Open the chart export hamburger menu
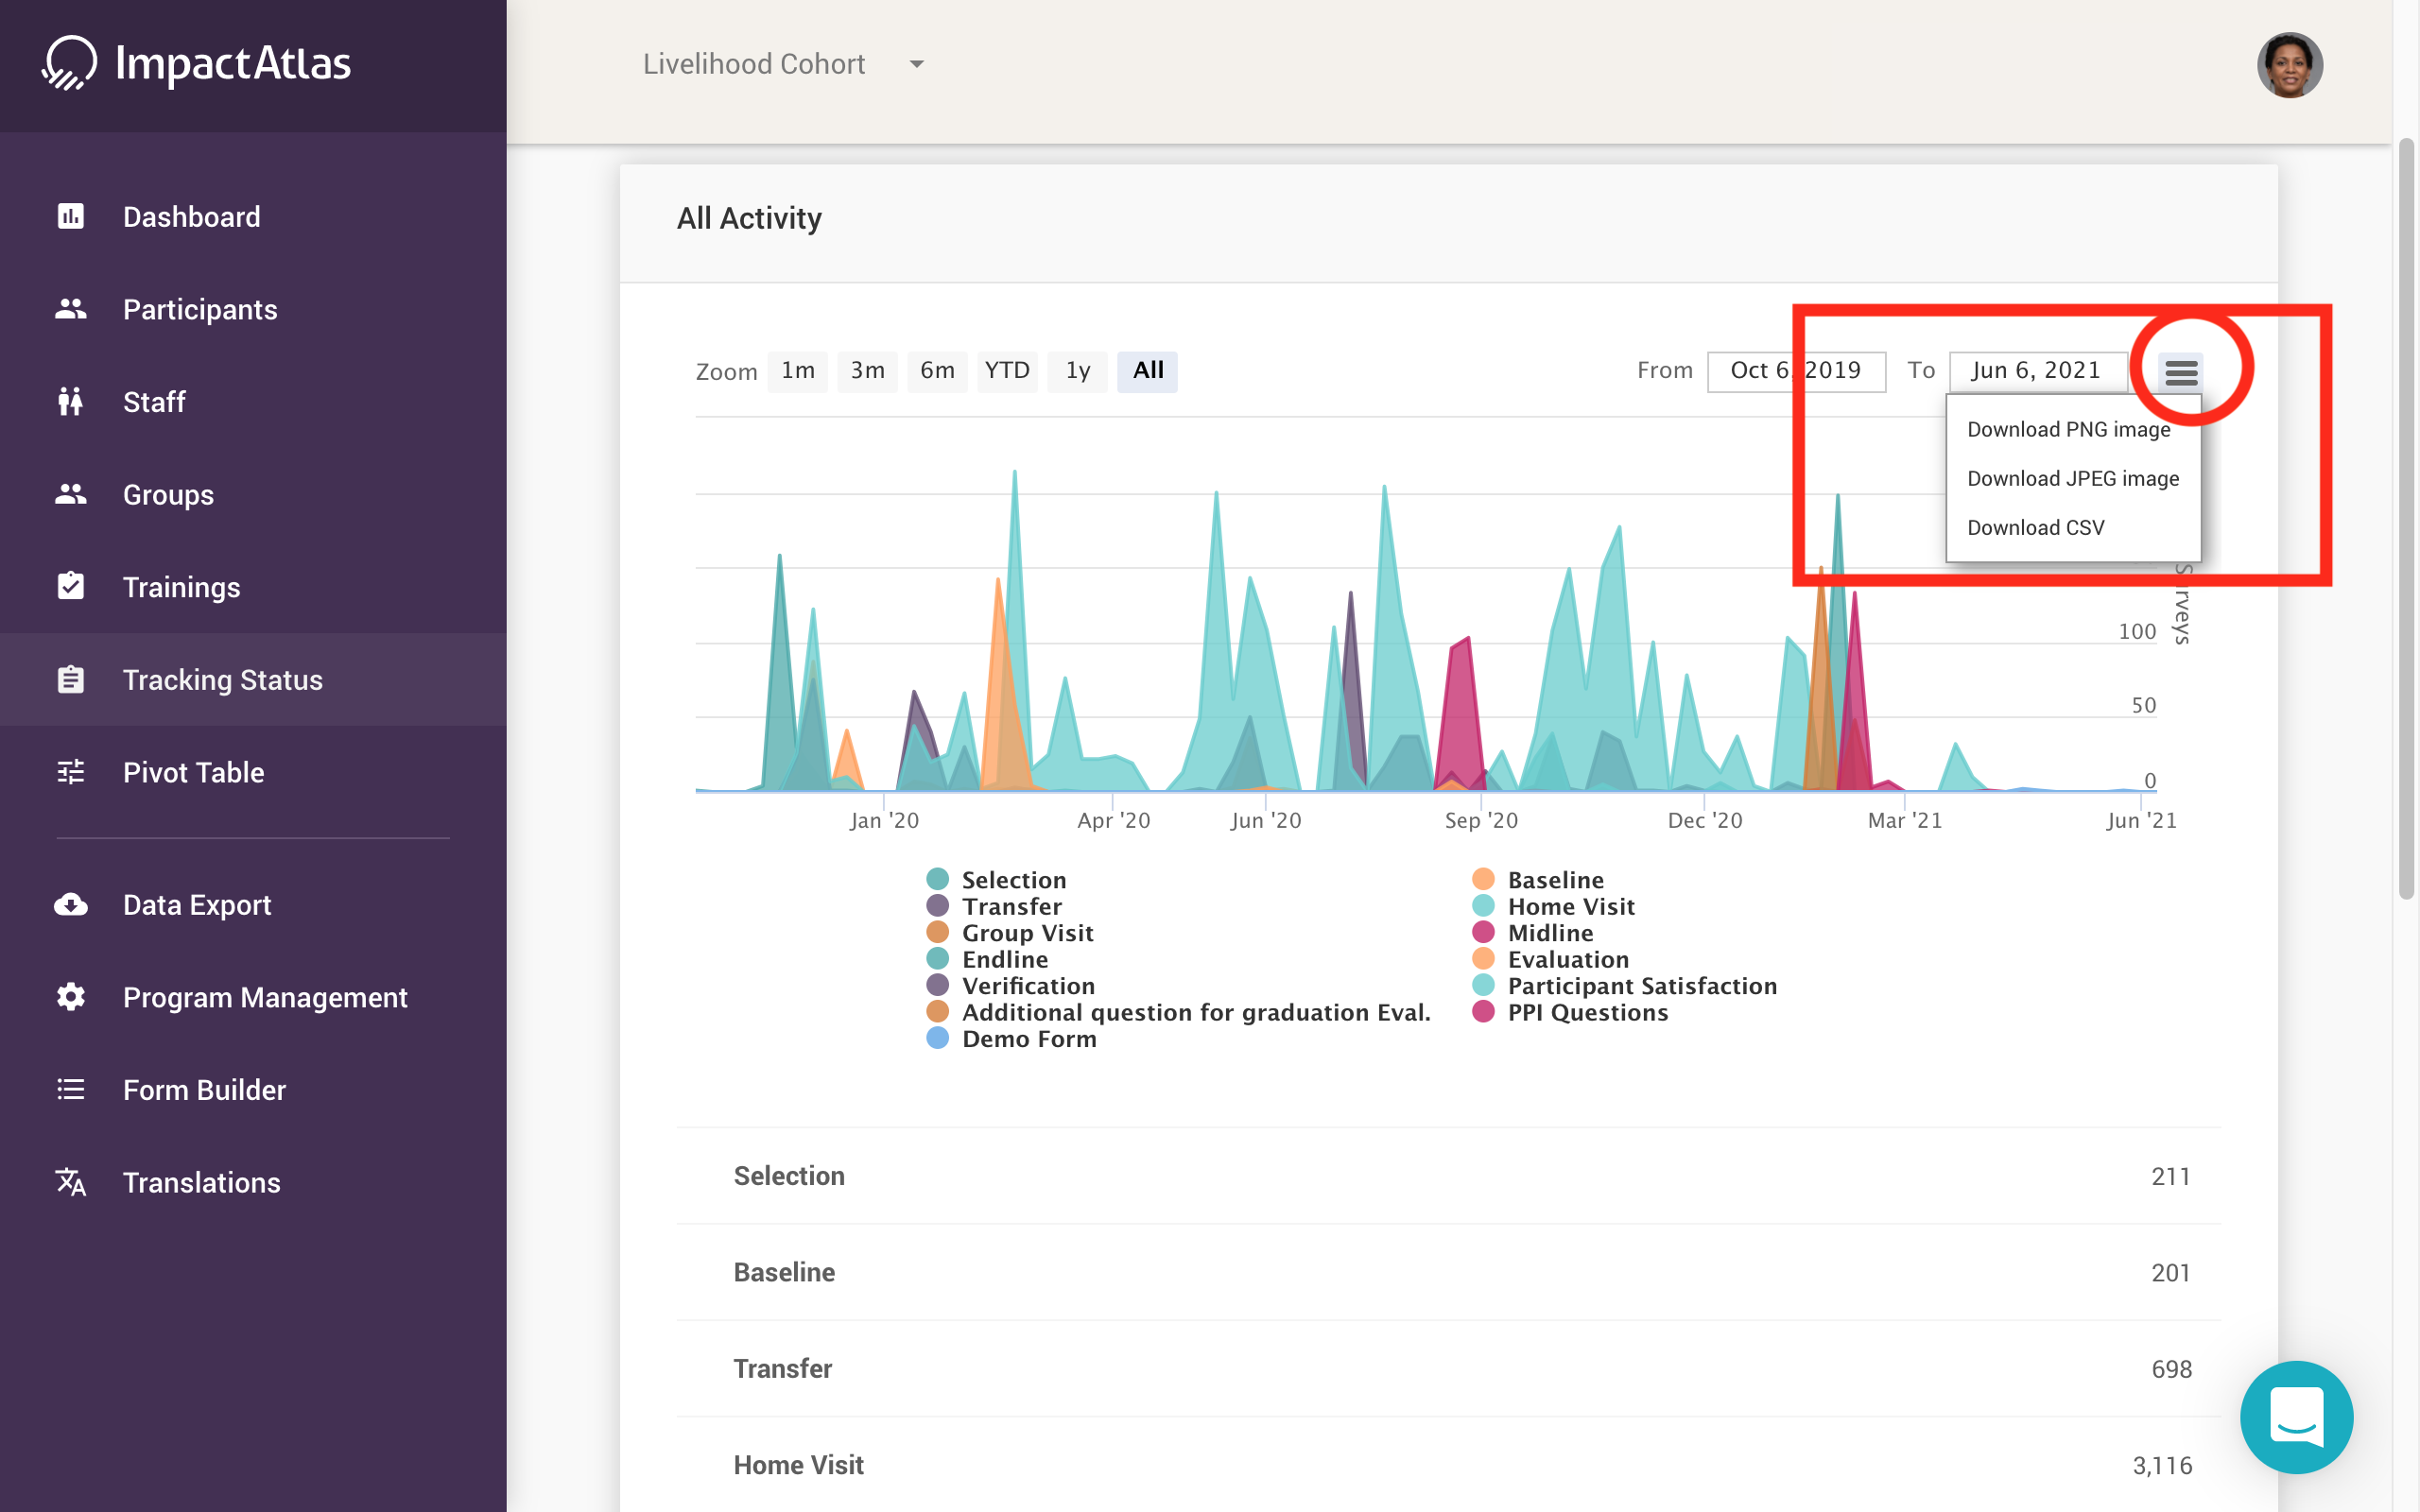The height and width of the screenshot is (1512, 2420). pyautogui.click(x=2181, y=372)
